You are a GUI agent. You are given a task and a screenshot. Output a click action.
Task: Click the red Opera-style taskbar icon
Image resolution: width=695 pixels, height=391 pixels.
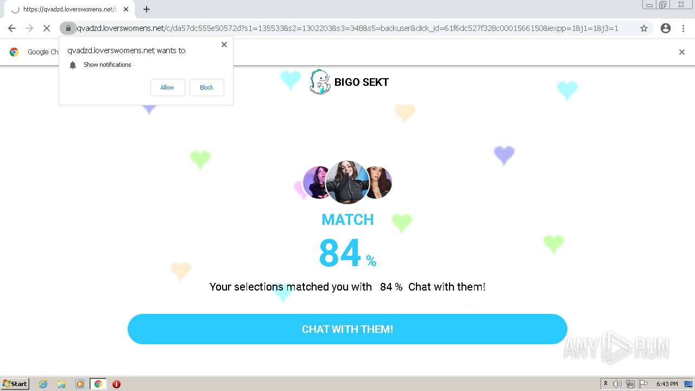click(116, 384)
